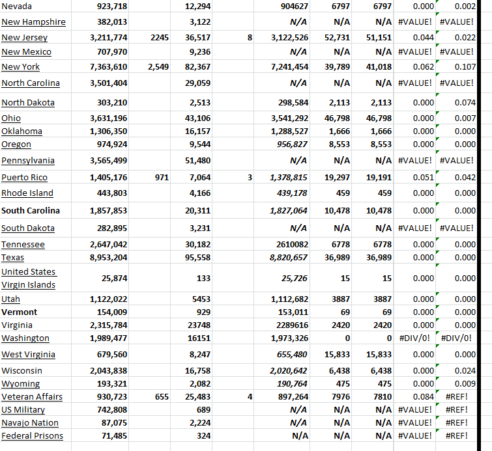Open the New Hampshire link
Screen dimensions: 492x451
[x=34, y=22]
